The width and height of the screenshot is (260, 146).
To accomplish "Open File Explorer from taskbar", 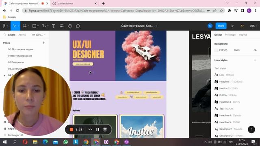I will point(35,142).
